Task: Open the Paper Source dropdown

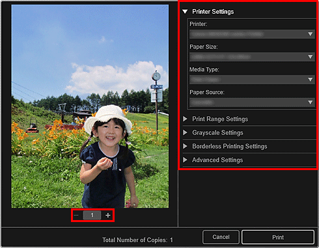Action: (x=252, y=103)
